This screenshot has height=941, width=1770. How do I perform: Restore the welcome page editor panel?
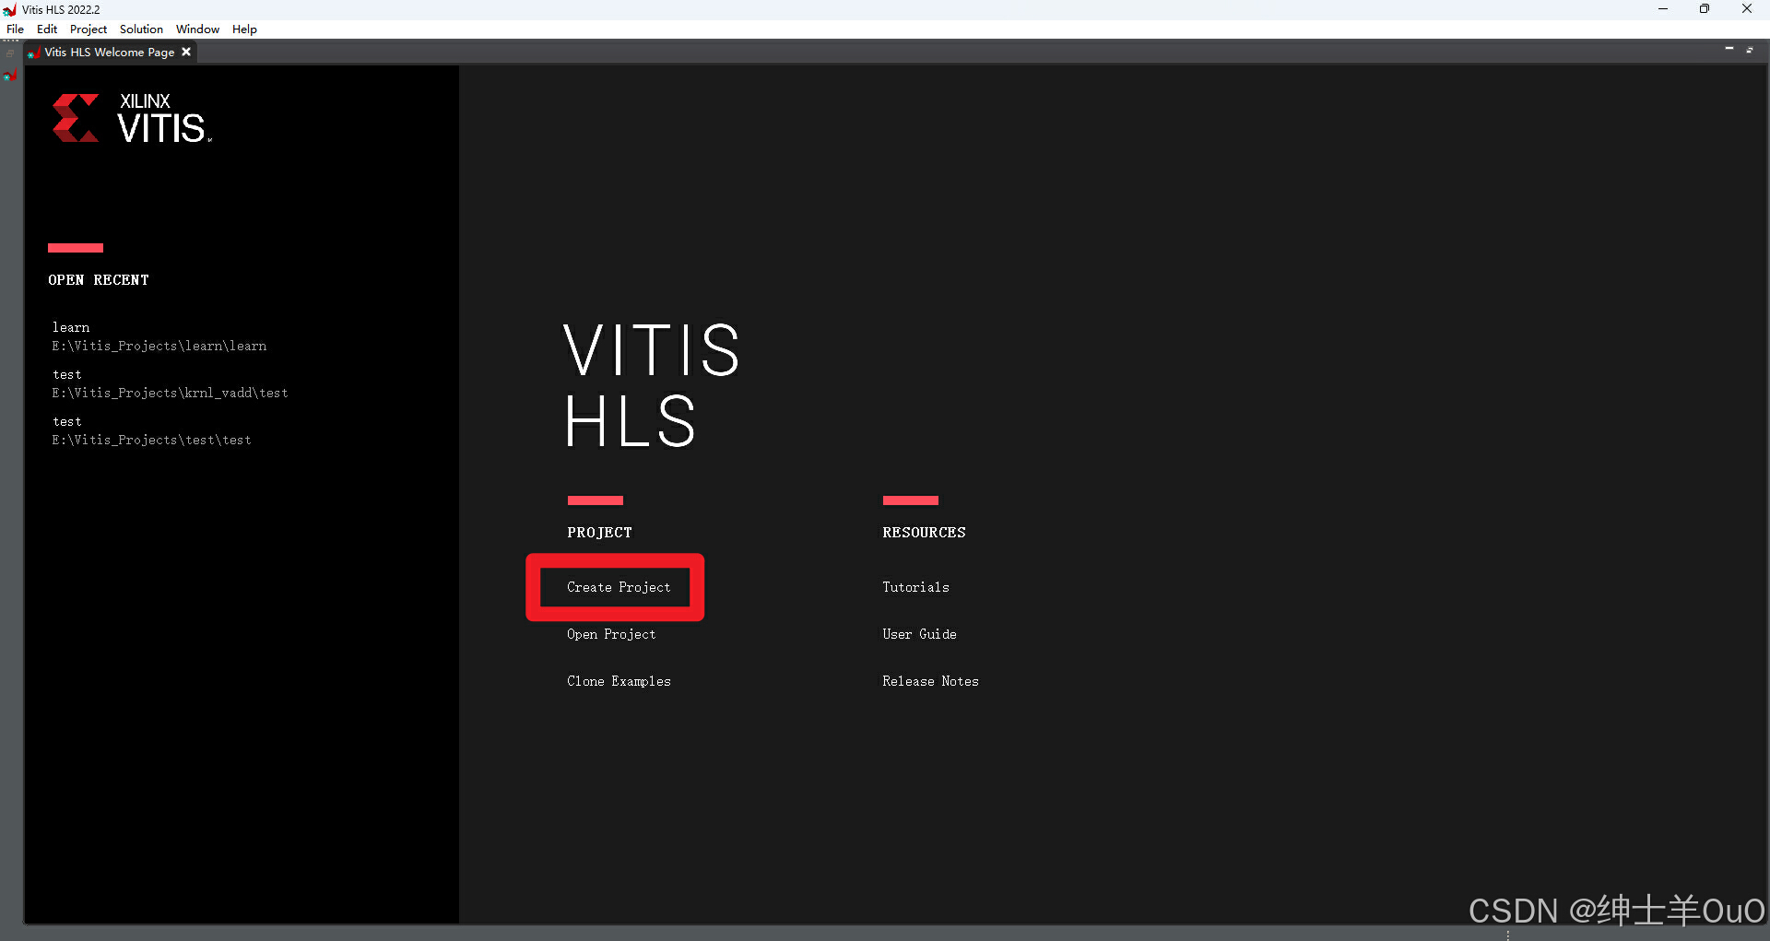(1750, 49)
